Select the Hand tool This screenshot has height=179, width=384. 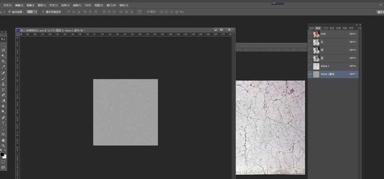(x=3, y=140)
